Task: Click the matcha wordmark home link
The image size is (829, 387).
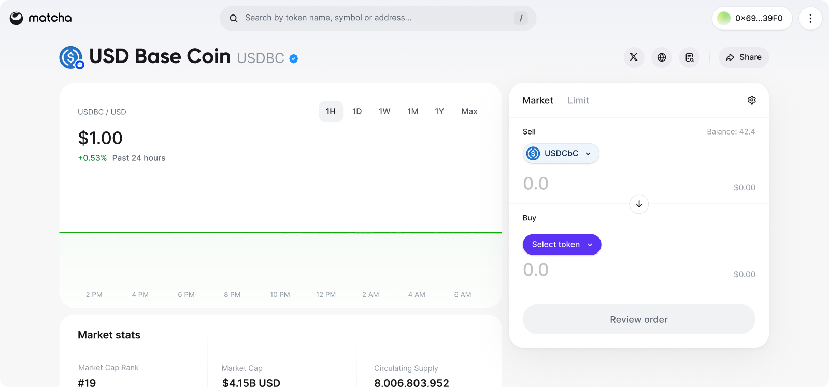Action: (x=50, y=18)
